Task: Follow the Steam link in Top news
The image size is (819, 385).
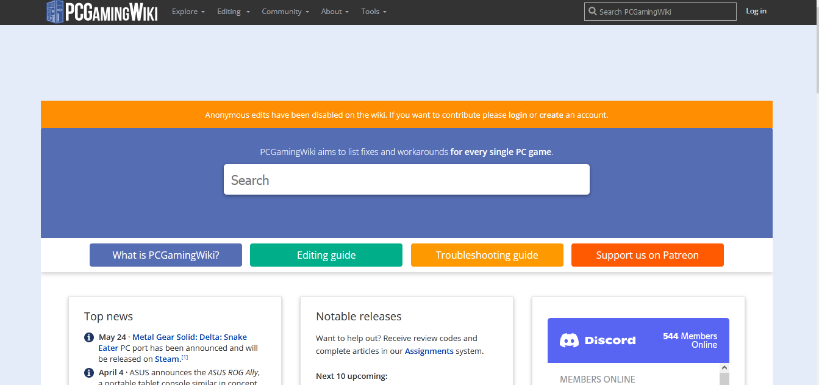Action: [x=167, y=359]
